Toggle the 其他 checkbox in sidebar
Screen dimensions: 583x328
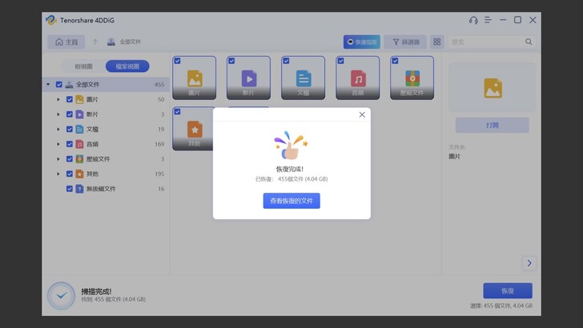[x=70, y=174]
